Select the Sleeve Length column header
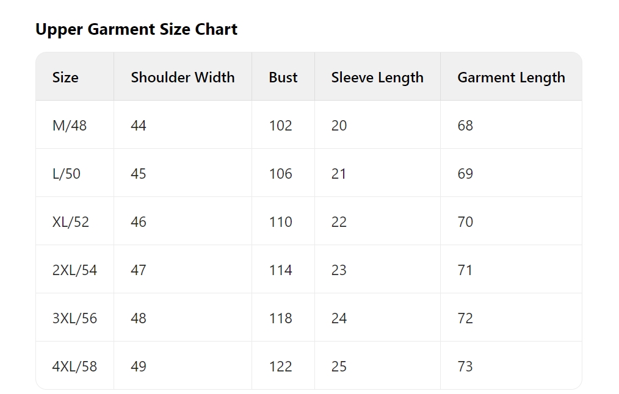The width and height of the screenshot is (619, 394). click(x=377, y=77)
